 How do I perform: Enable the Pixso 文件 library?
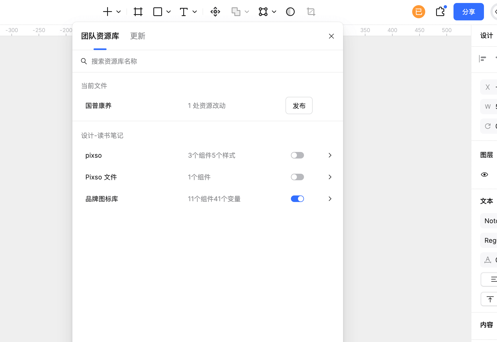click(x=297, y=177)
